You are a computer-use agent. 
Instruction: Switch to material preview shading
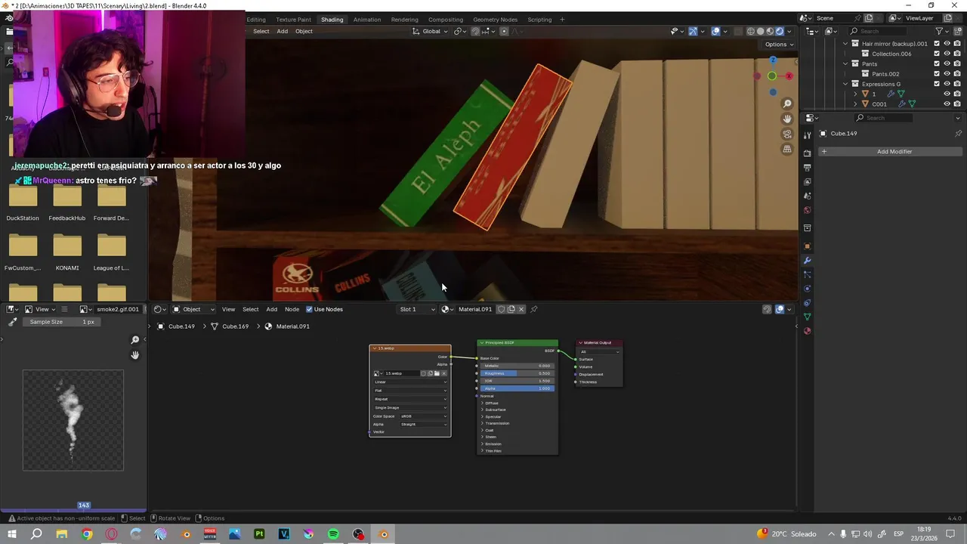pyautogui.click(x=771, y=31)
